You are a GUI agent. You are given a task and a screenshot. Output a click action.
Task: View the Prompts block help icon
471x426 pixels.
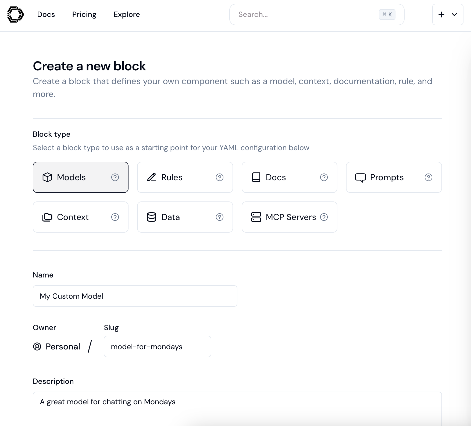pyautogui.click(x=429, y=177)
